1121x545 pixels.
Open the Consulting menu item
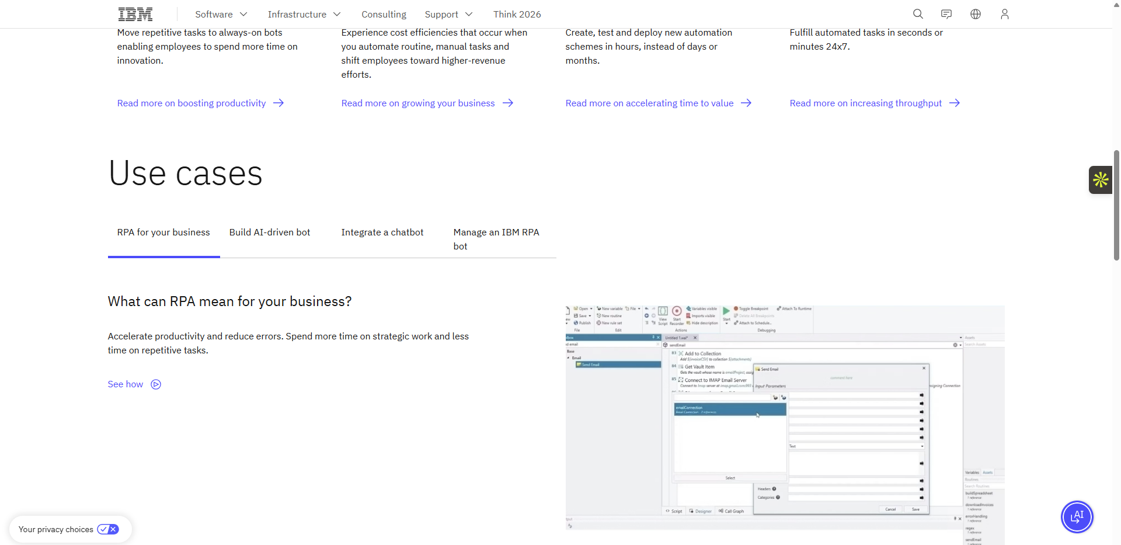[384, 14]
